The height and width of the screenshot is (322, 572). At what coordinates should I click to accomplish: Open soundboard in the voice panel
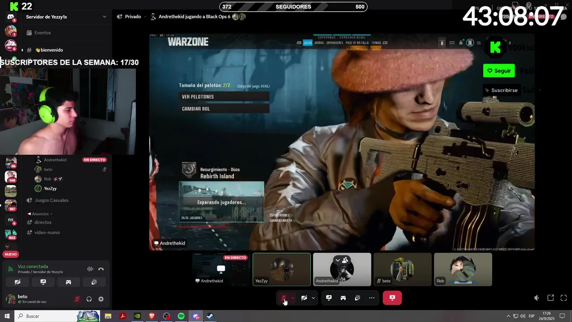point(94,282)
